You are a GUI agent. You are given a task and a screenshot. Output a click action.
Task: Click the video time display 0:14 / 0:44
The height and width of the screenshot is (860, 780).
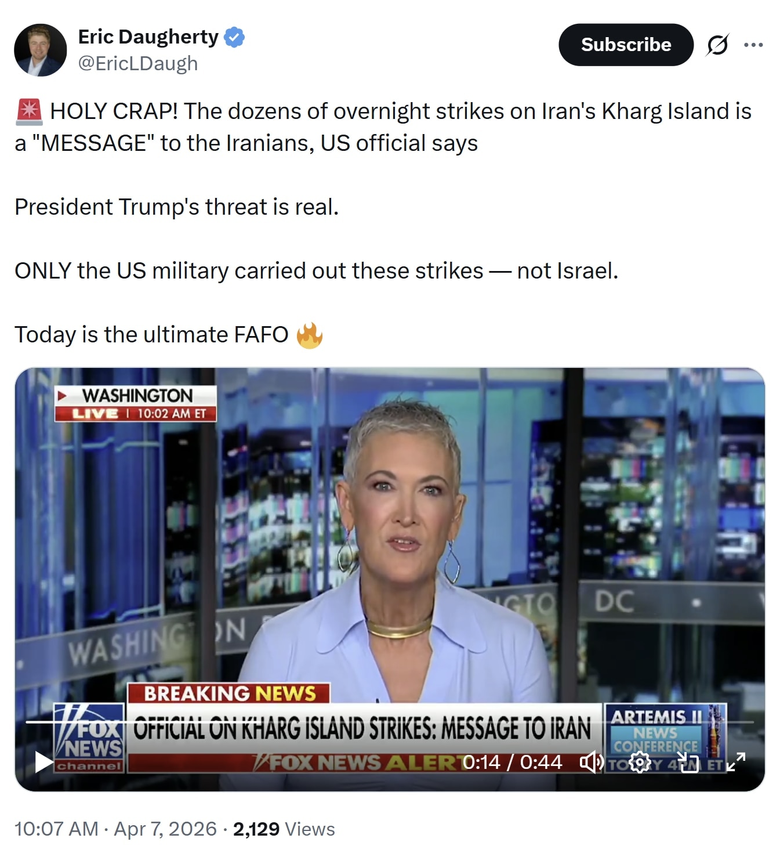coord(512,762)
